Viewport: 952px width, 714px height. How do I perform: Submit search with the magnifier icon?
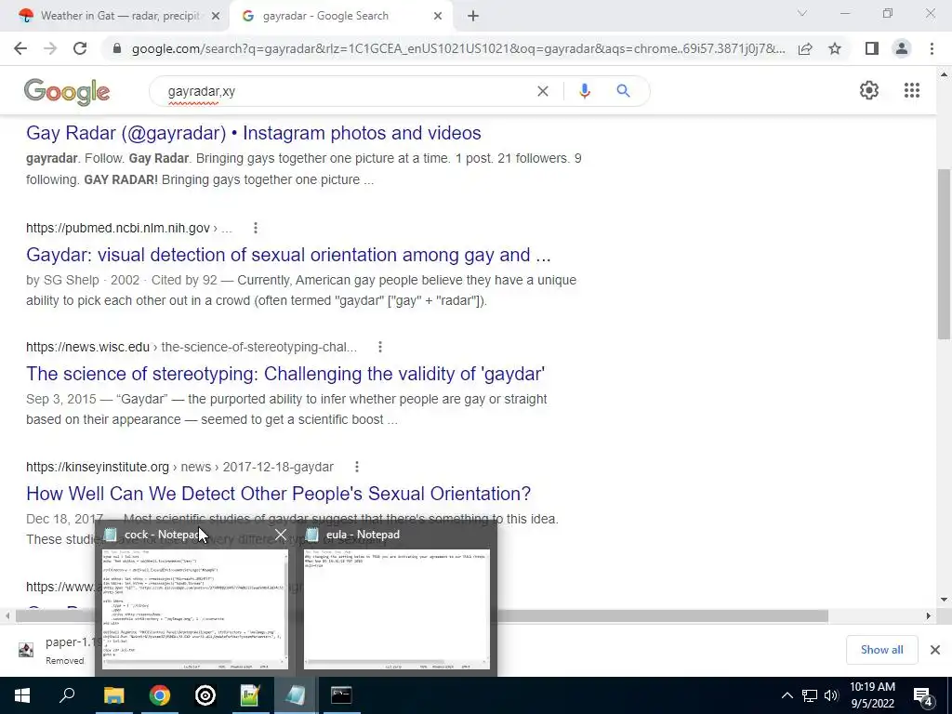click(x=623, y=91)
